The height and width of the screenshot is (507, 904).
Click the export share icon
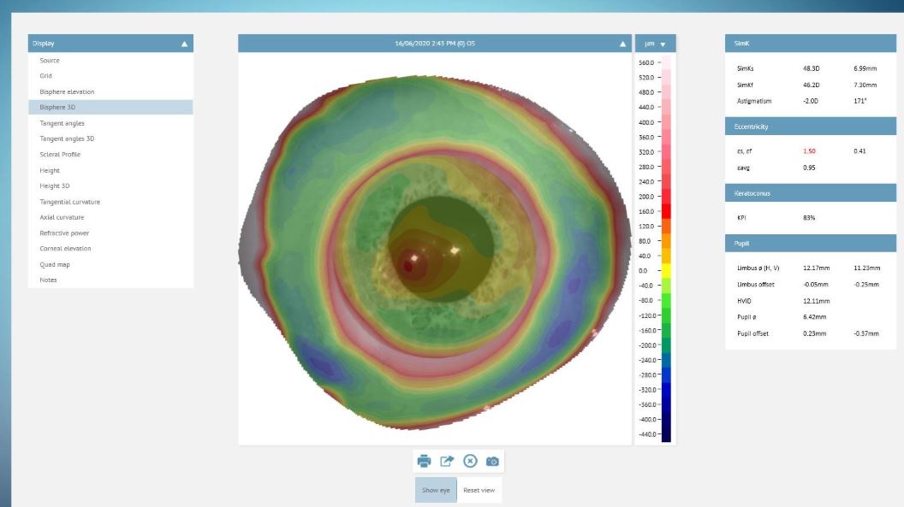pyautogui.click(x=447, y=461)
